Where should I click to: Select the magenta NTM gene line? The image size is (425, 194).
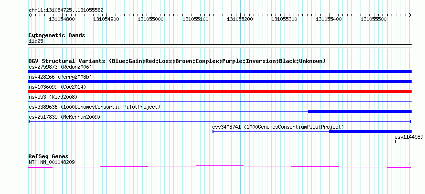click(220, 167)
